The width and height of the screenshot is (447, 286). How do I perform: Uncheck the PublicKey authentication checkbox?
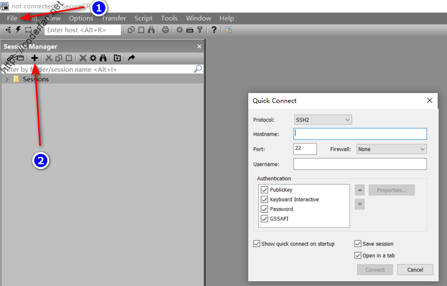[x=264, y=190]
